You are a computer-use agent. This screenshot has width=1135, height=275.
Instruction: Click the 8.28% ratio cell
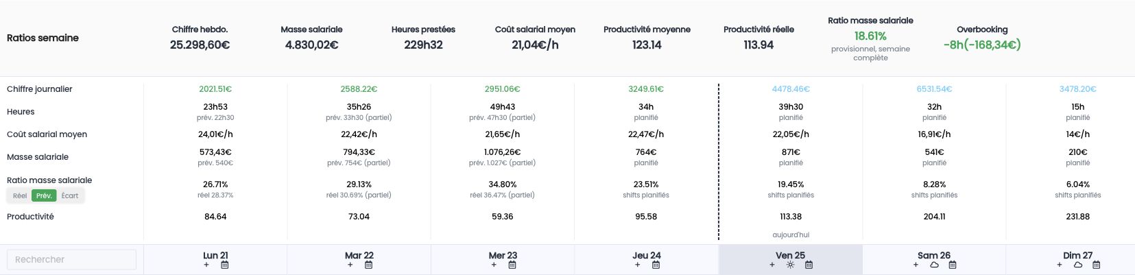point(934,184)
